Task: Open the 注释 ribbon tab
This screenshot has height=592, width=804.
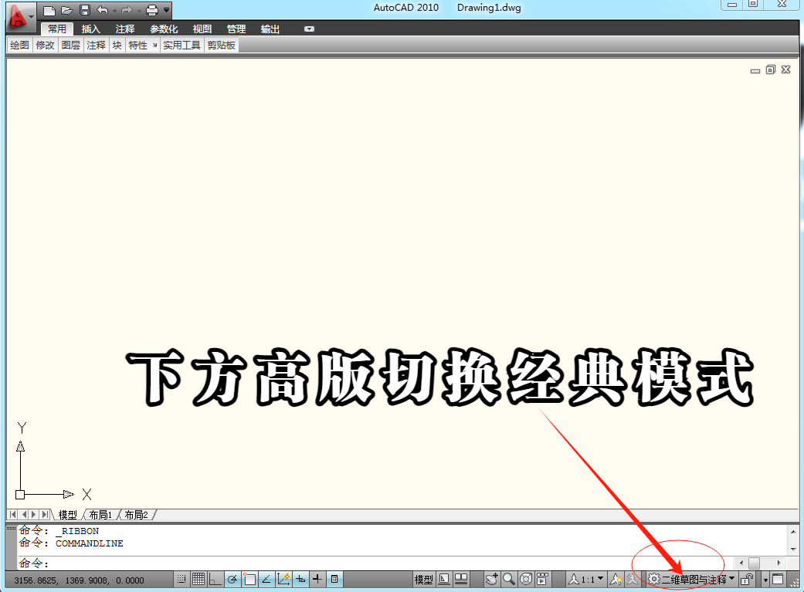Action: (x=124, y=29)
